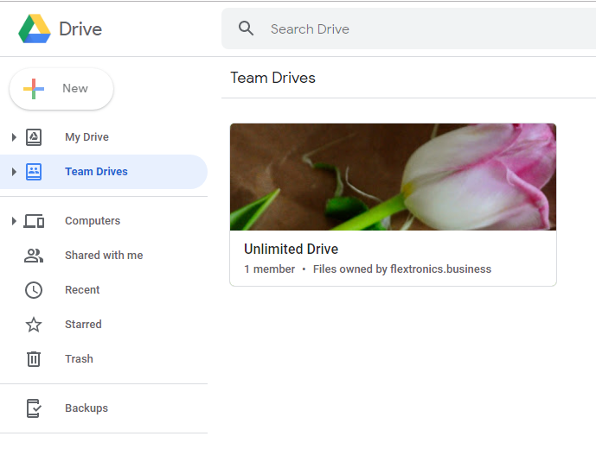Click the My Drive sidebar icon
596x449 pixels.
(x=34, y=137)
